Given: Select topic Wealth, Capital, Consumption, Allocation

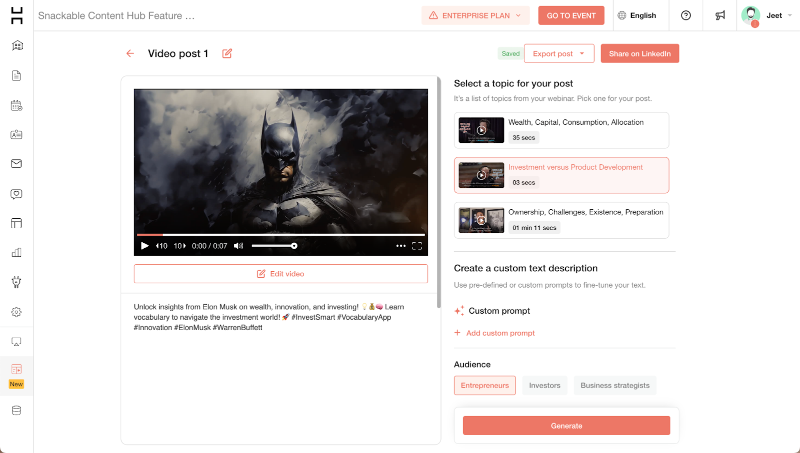Looking at the screenshot, I should 561,130.
